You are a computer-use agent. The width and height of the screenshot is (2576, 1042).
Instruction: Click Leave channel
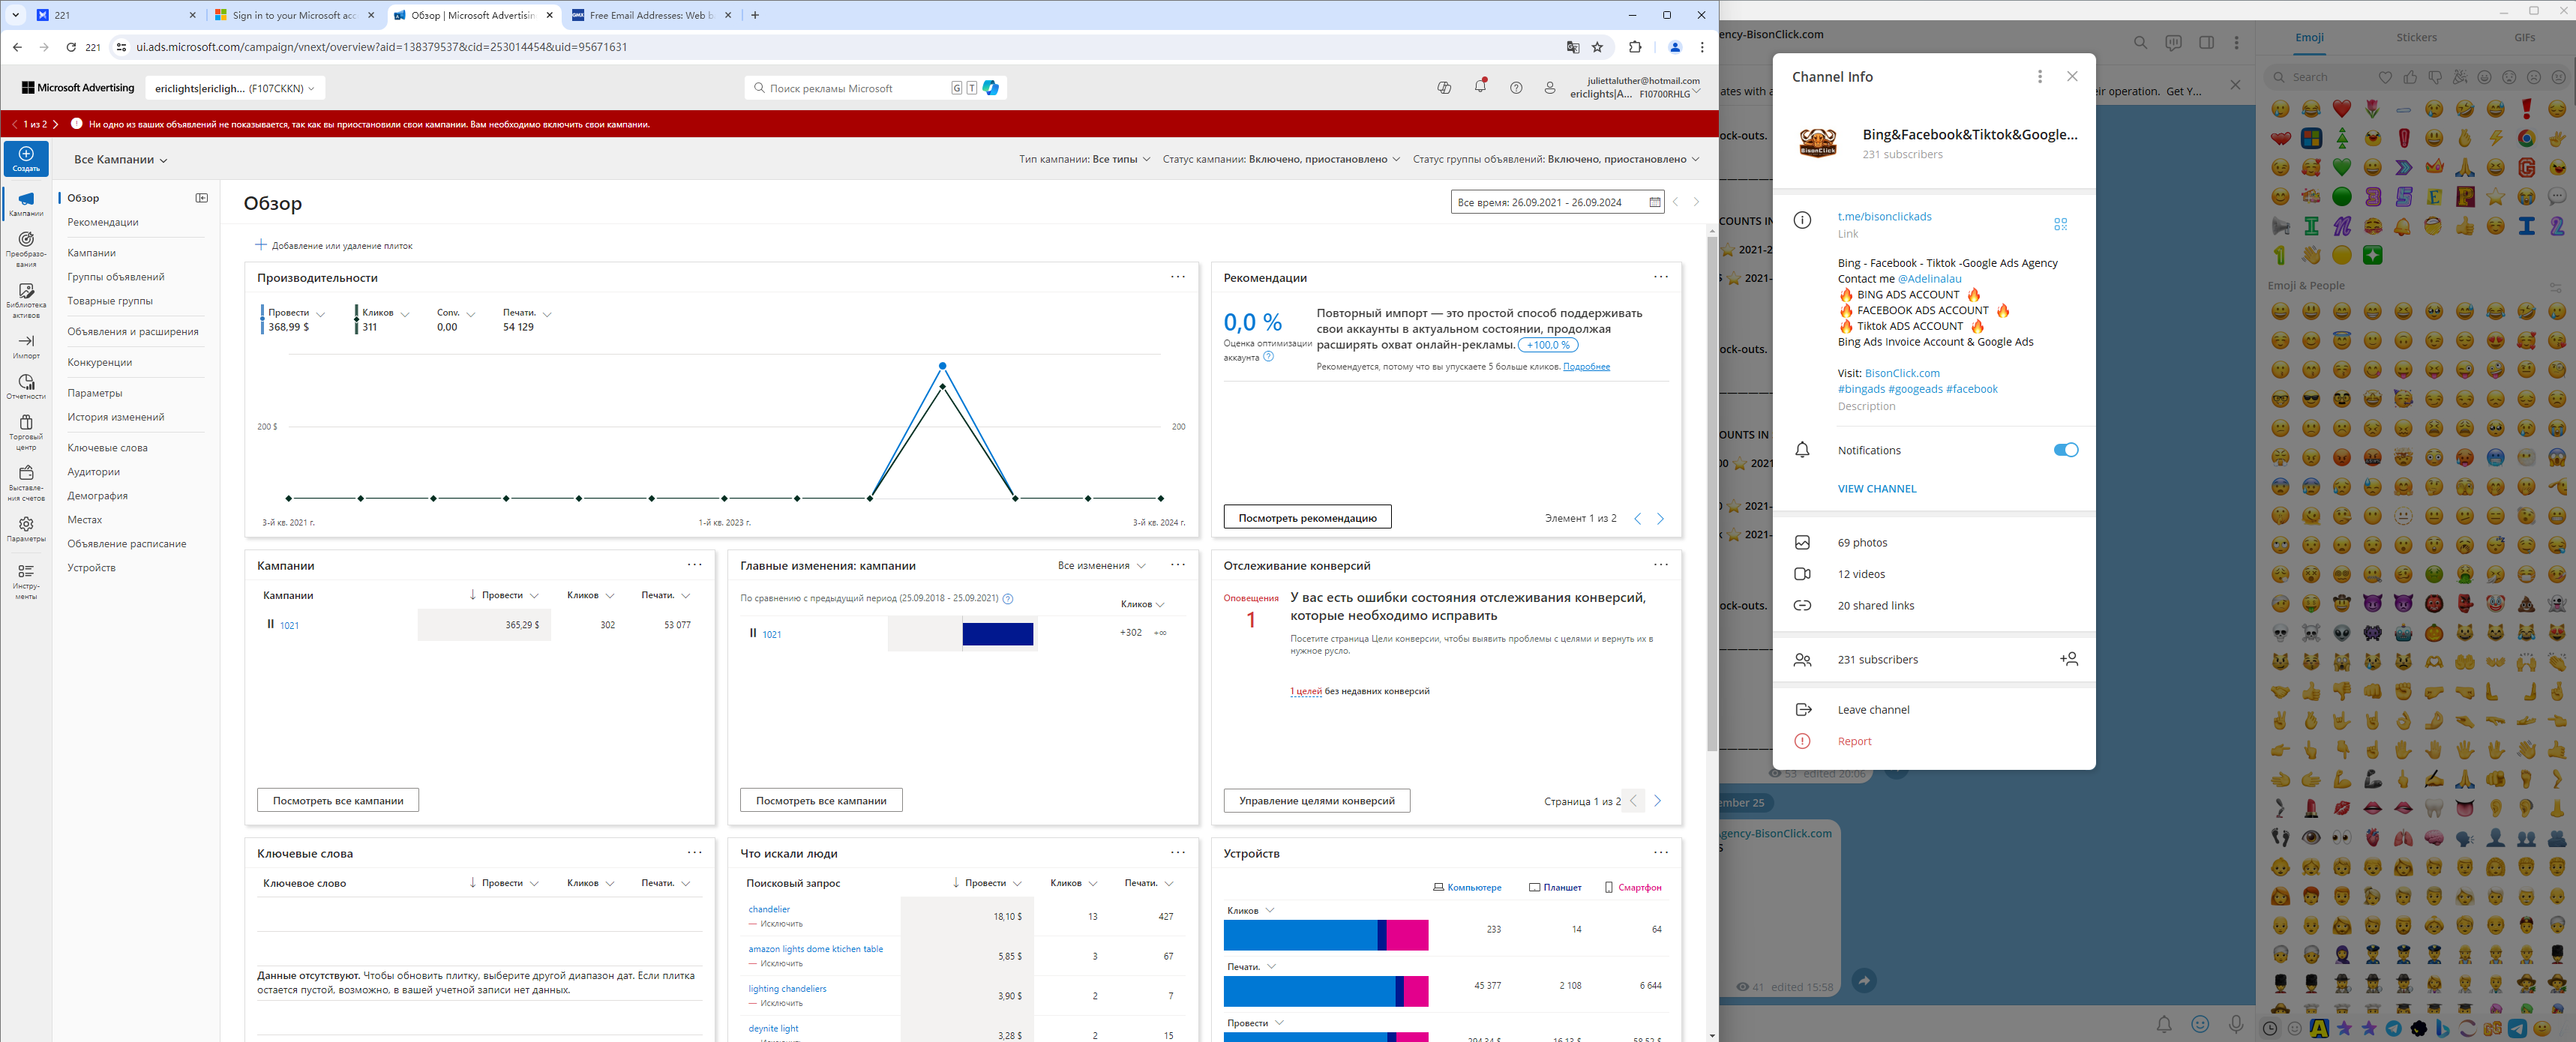(1873, 710)
